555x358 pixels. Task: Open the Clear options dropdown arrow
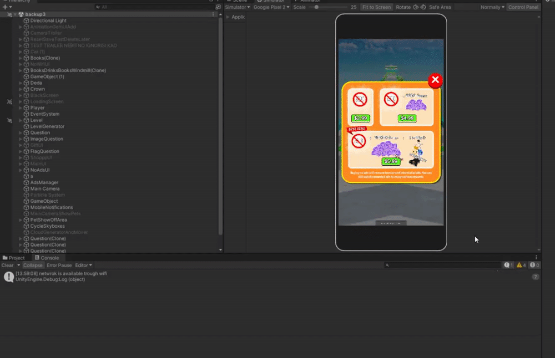click(x=18, y=265)
